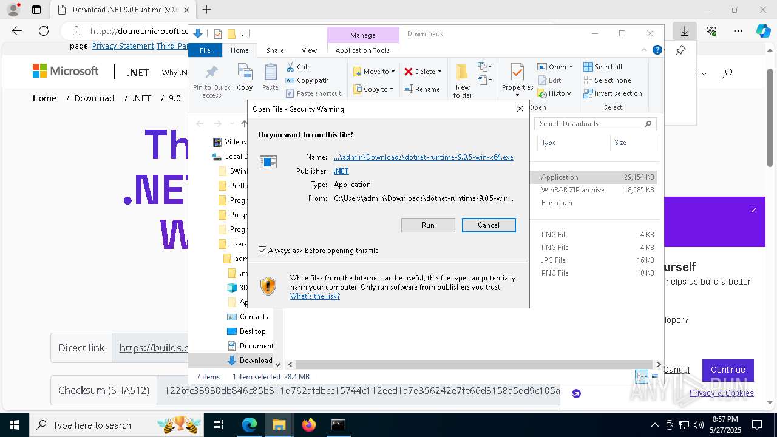Open the file path name link

[x=424, y=157]
